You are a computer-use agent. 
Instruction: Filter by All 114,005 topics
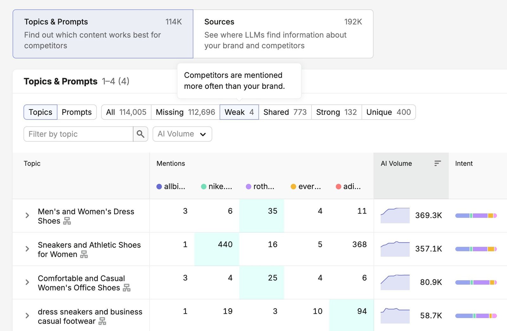[126, 112]
